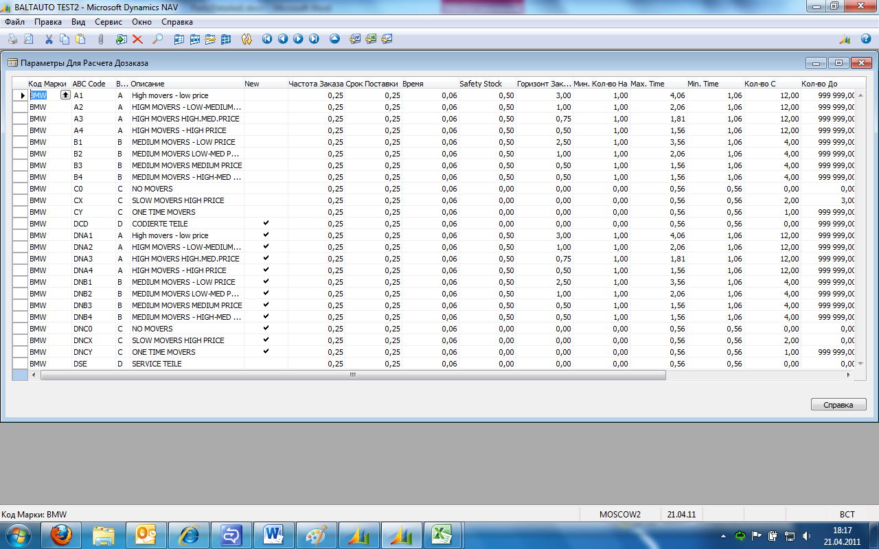Toggle New checkmark in DNA2 row
The height and width of the screenshot is (549, 879).
266,247
